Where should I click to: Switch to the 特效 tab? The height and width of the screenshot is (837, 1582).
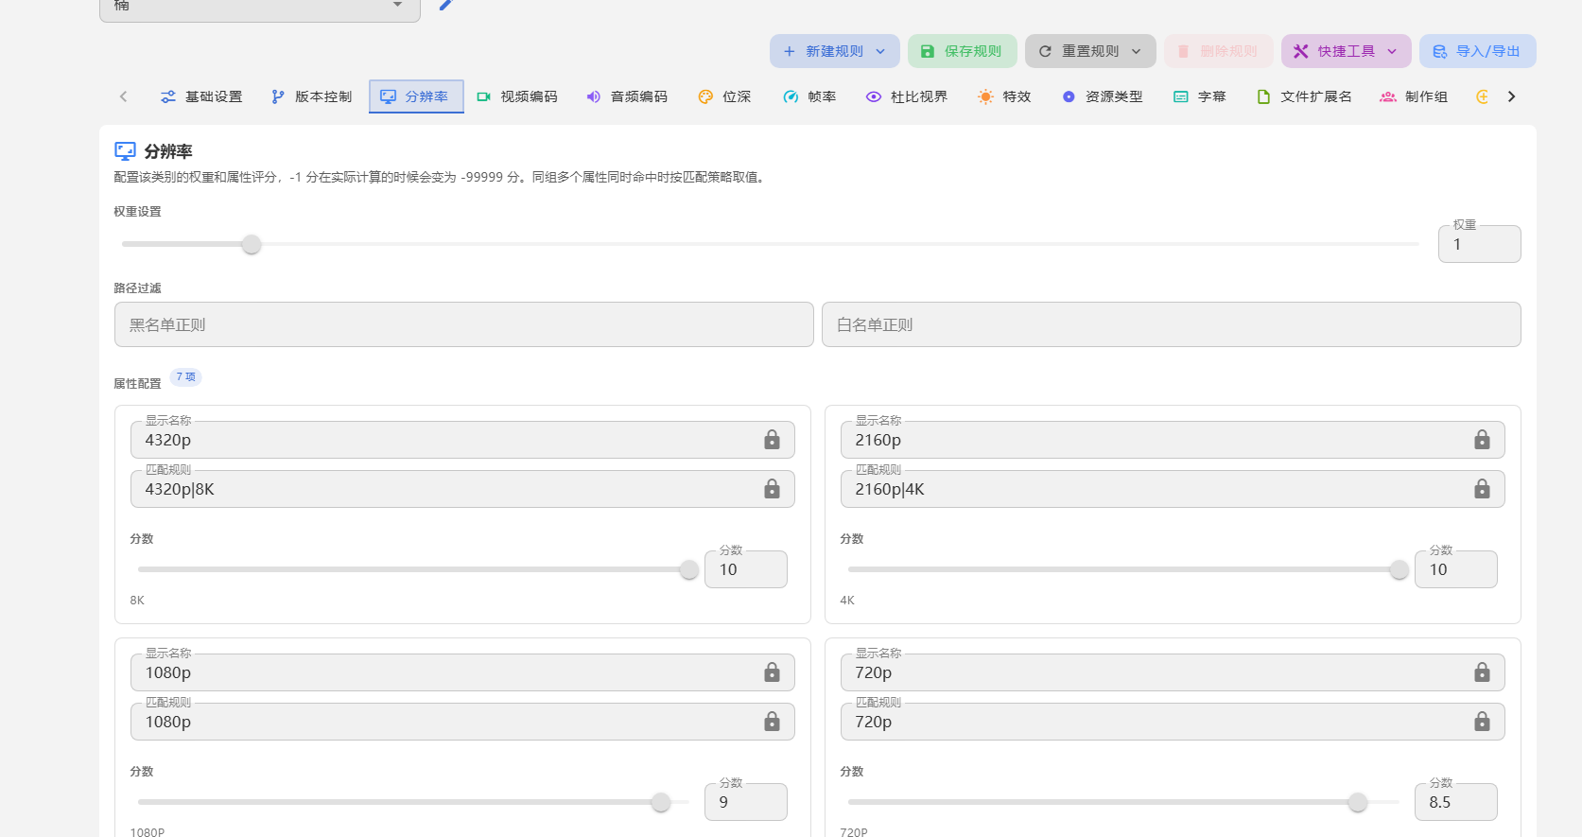1004,96
